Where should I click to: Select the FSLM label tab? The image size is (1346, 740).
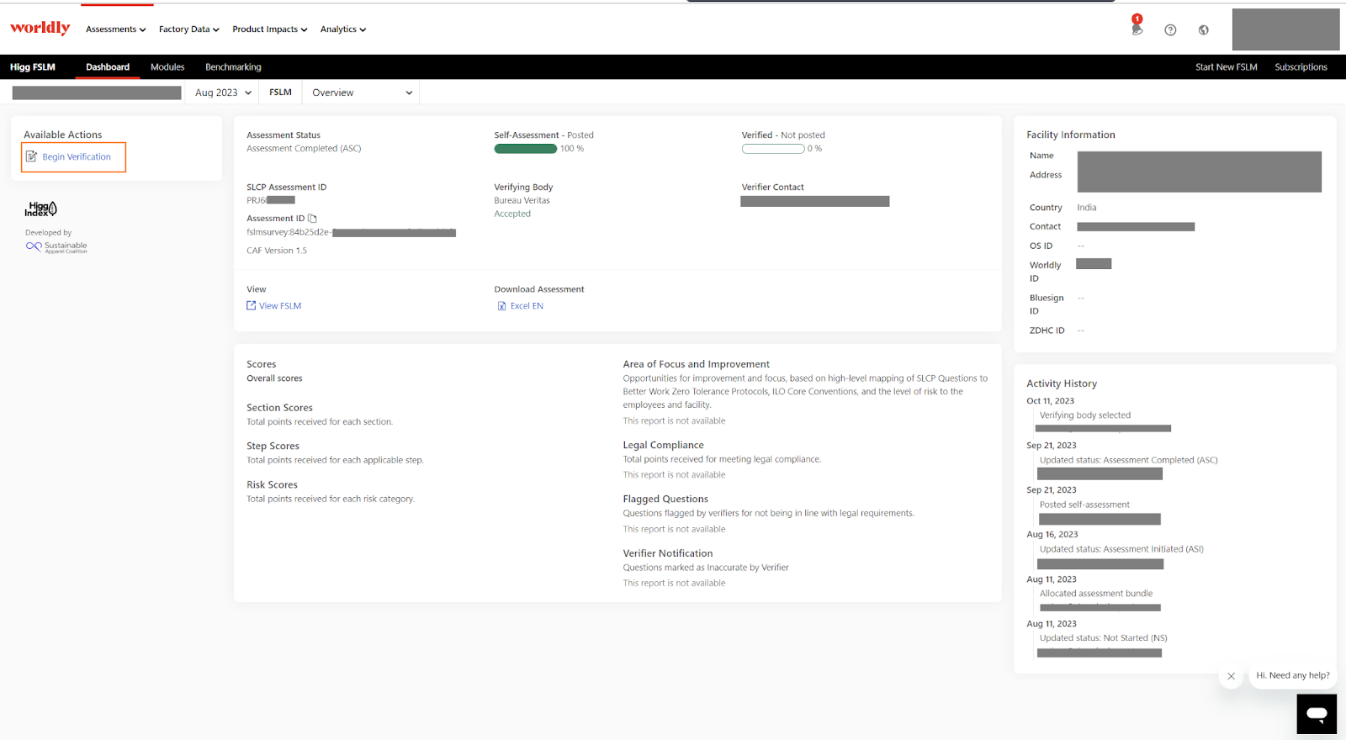[x=280, y=92]
